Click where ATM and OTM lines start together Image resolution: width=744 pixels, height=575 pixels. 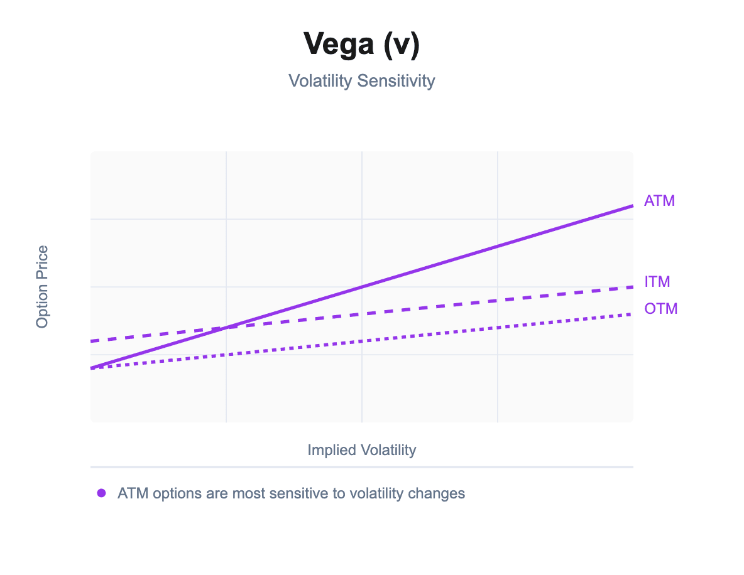[x=92, y=368]
